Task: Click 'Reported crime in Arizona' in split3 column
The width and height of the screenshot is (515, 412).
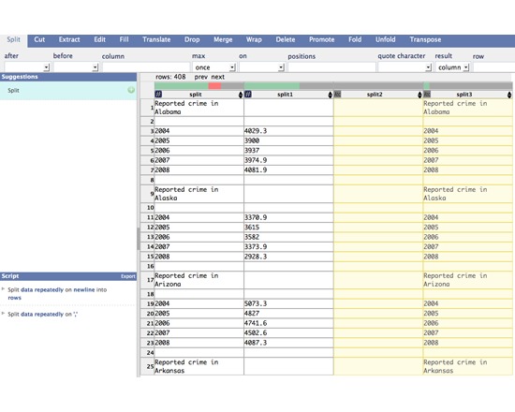Action: coord(467,280)
